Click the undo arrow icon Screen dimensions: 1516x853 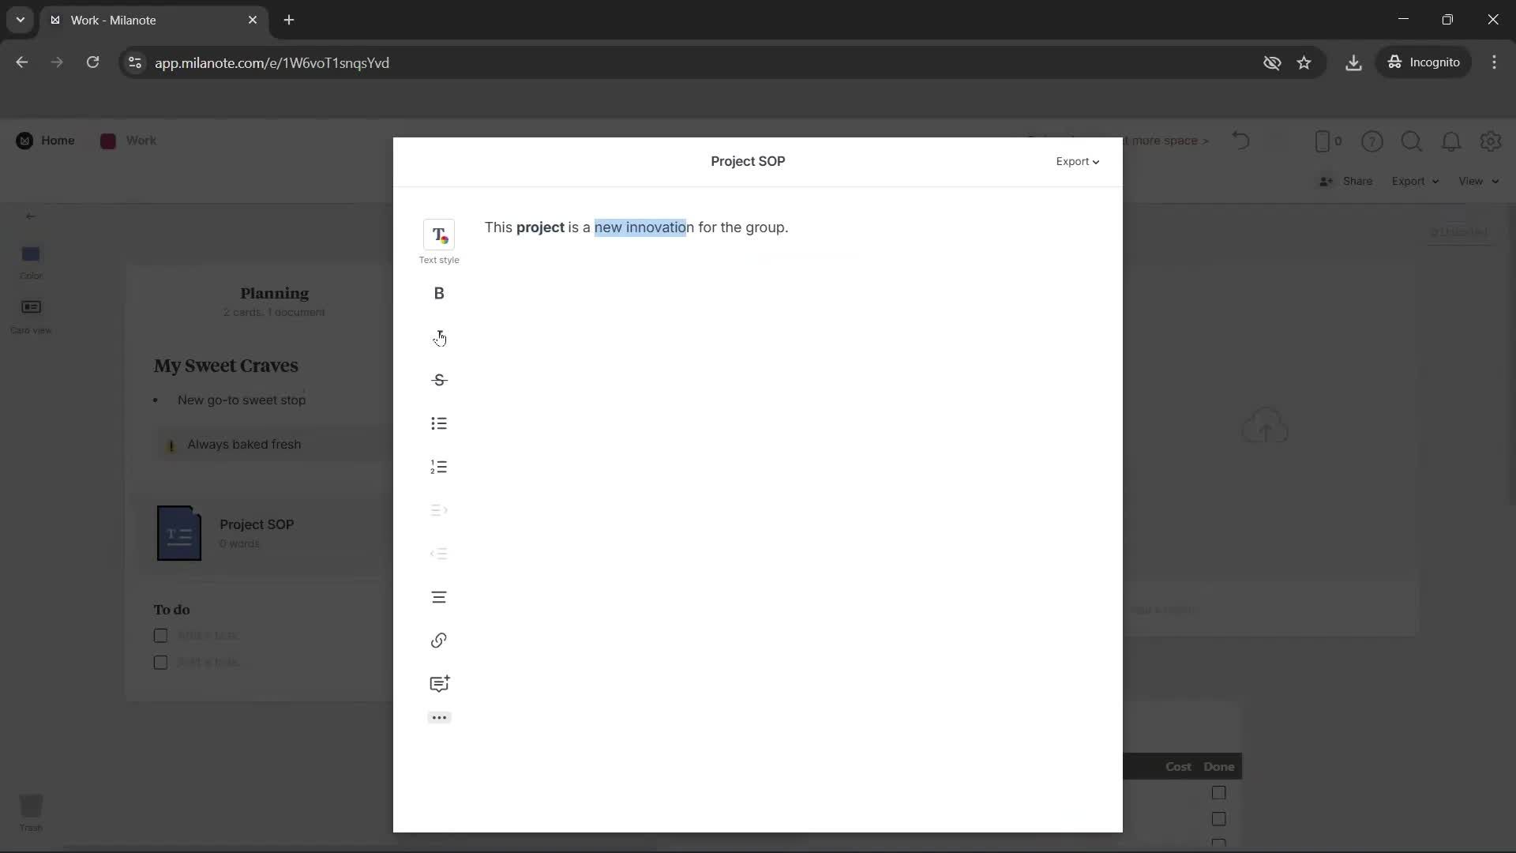1240,141
